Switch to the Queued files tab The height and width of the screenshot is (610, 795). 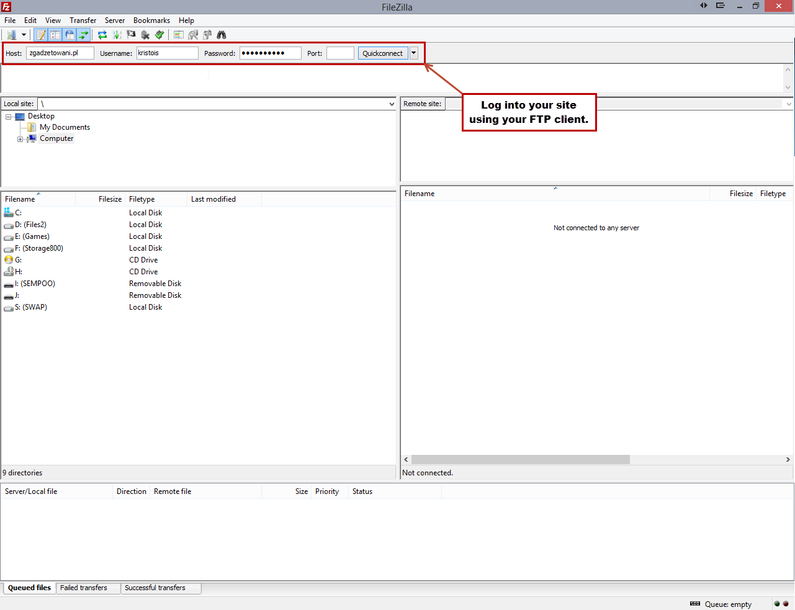coord(29,588)
